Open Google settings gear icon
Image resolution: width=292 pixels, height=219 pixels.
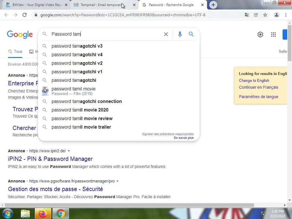pyautogui.click(x=260, y=35)
